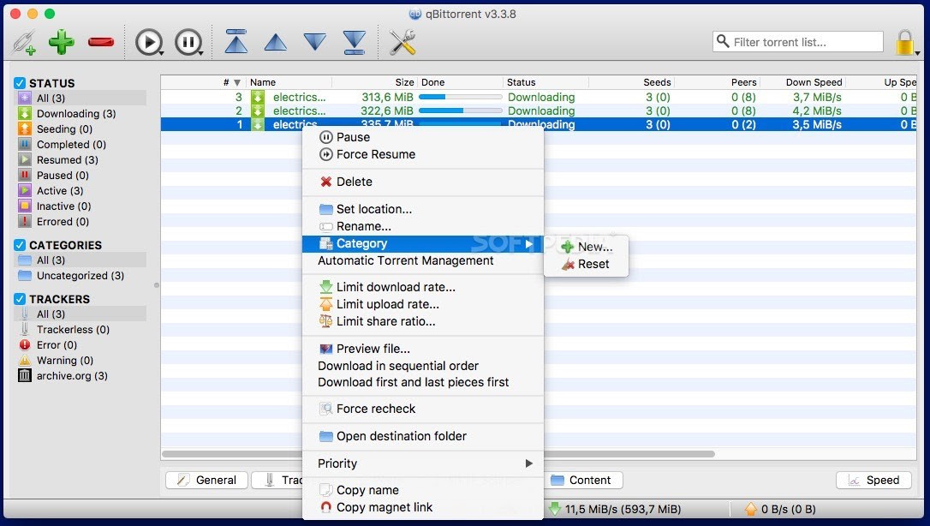Click download speed status bar indicator

[x=615, y=509]
